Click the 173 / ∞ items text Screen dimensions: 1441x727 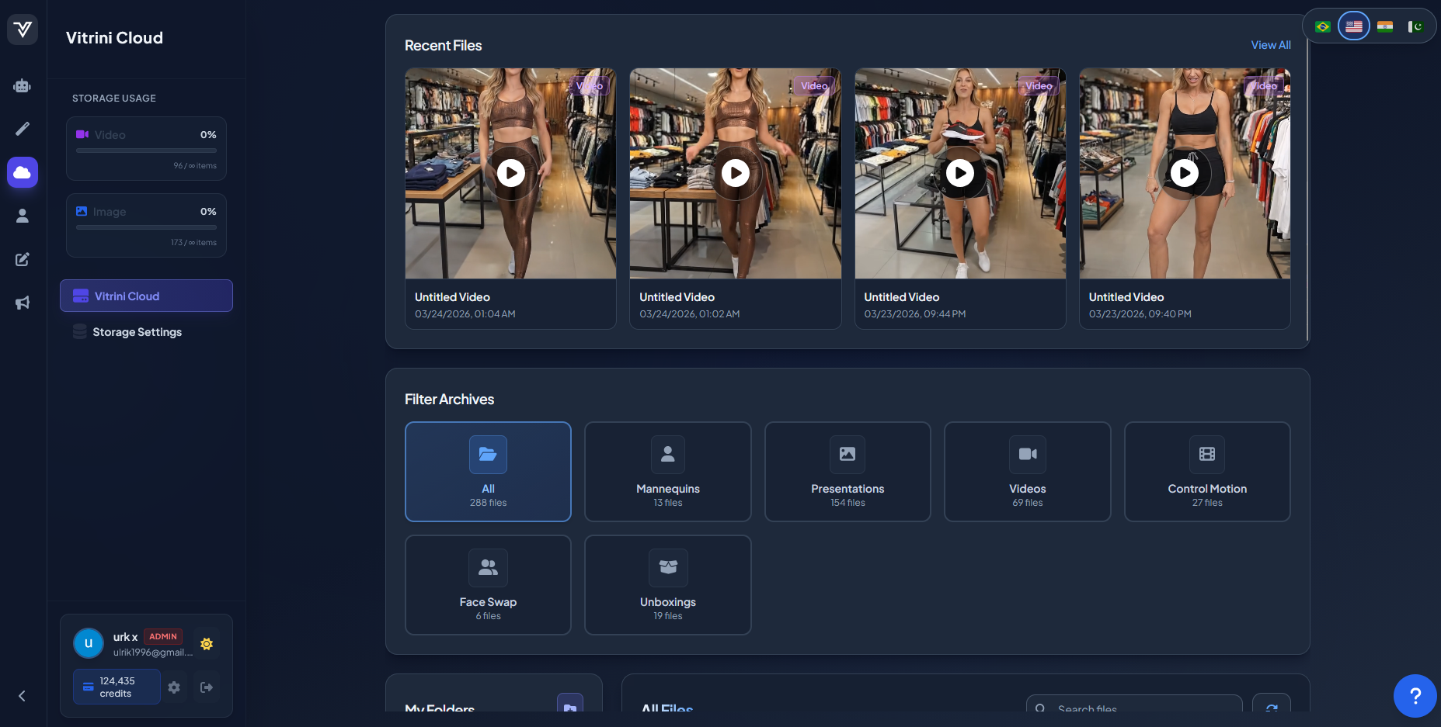(x=193, y=243)
